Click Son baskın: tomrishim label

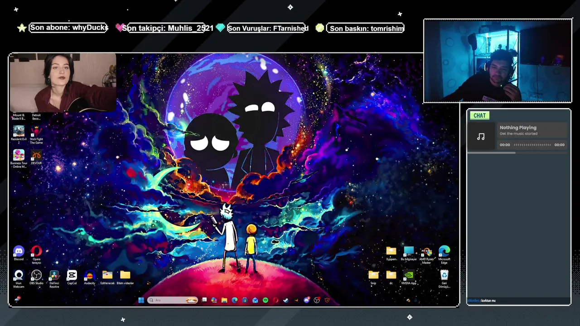[x=366, y=28]
